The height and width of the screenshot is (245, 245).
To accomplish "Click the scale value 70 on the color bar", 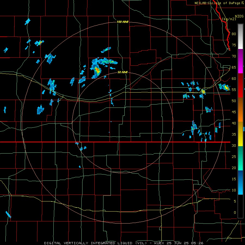I will pyautogui.click(x=234, y=56).
